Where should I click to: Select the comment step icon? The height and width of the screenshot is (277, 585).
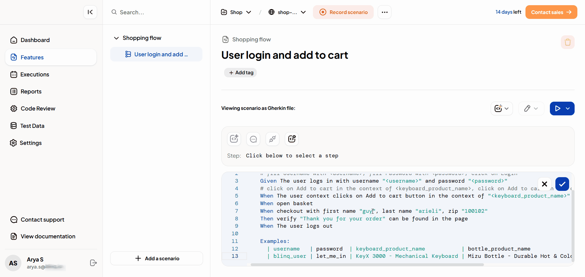pos(253,139)
